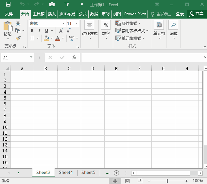The width and height of the screenshot is (207, 184).
Task: Open the 插入 ribbon tab
Action: [x=52, y=14]
